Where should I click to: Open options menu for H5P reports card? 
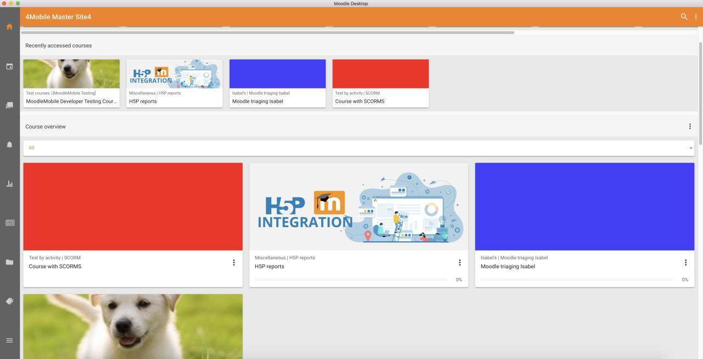click(460, 263)
